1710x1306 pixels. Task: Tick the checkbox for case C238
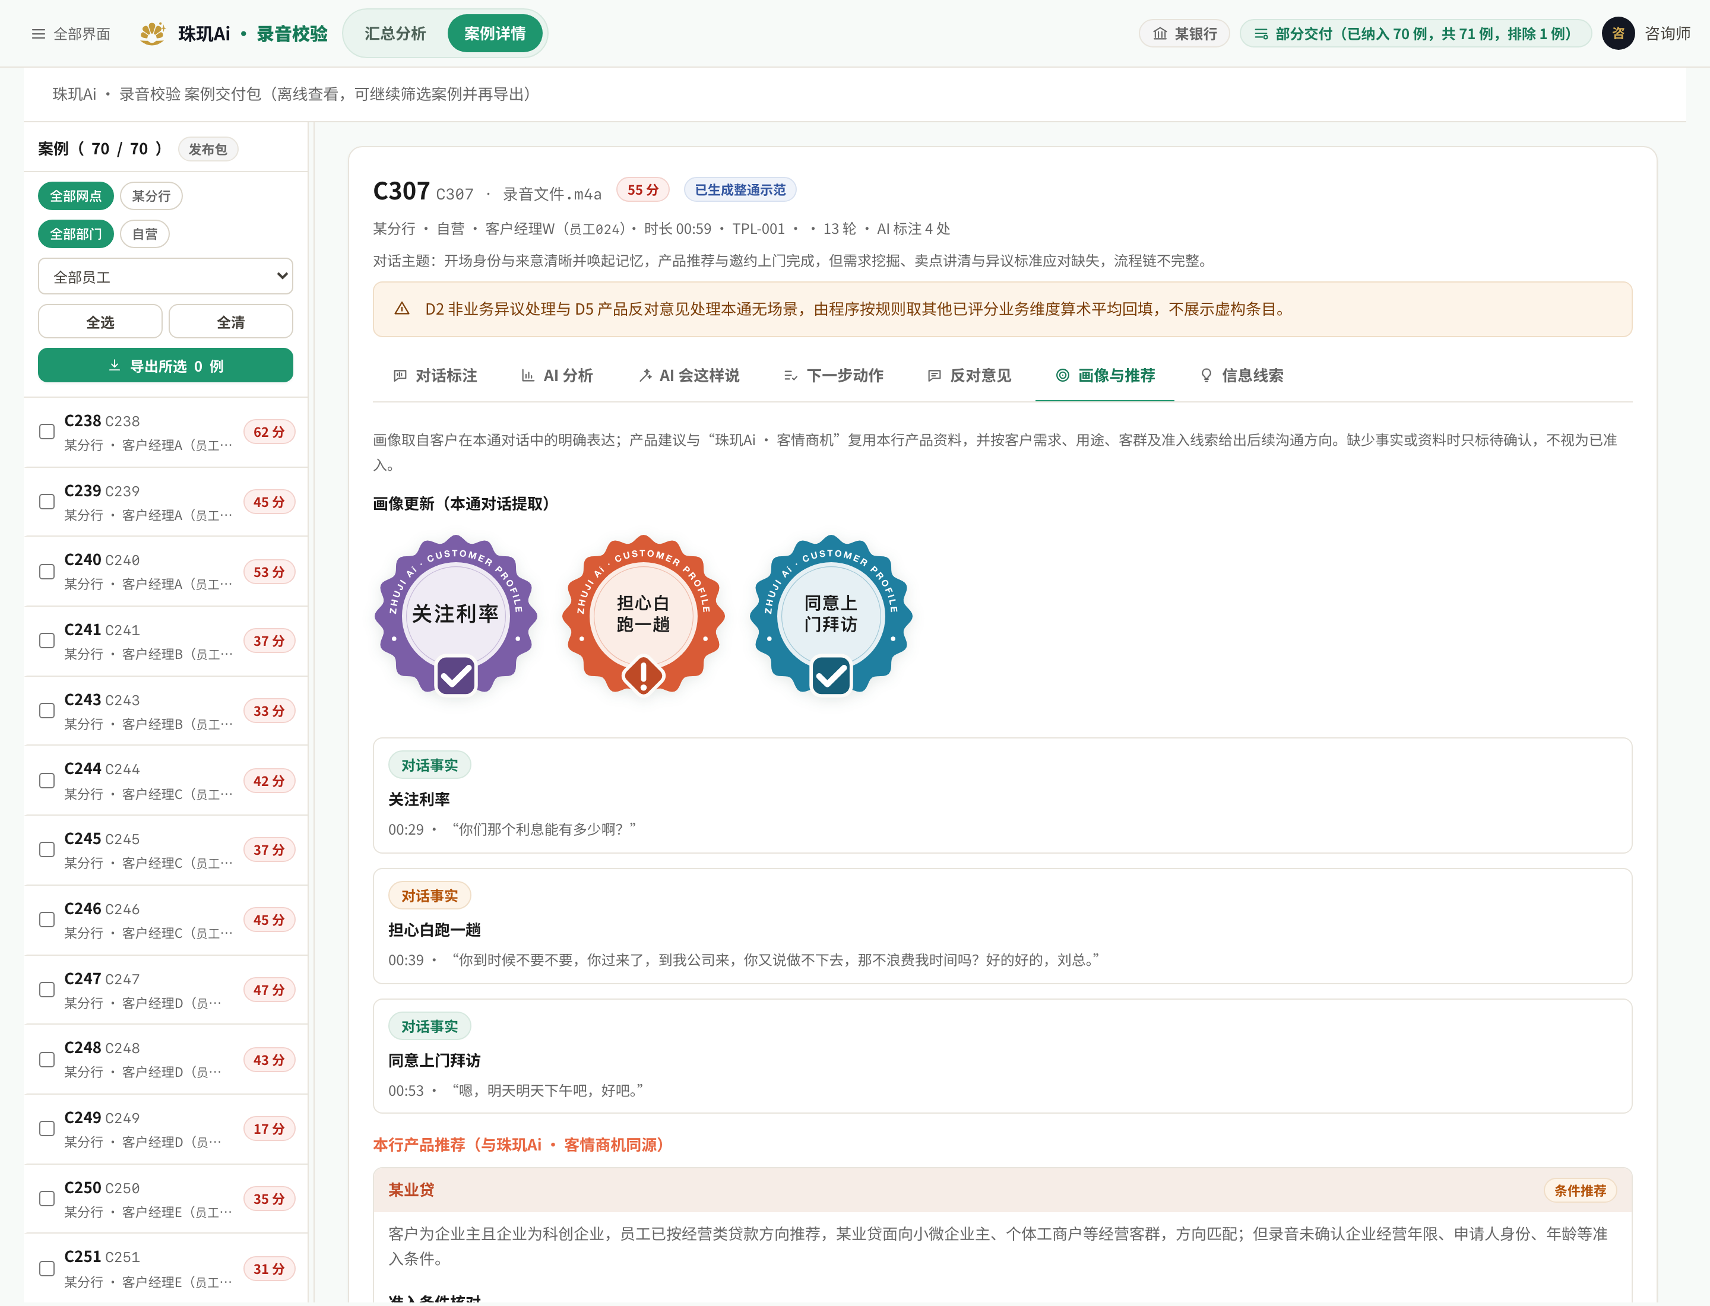point(47,432)
